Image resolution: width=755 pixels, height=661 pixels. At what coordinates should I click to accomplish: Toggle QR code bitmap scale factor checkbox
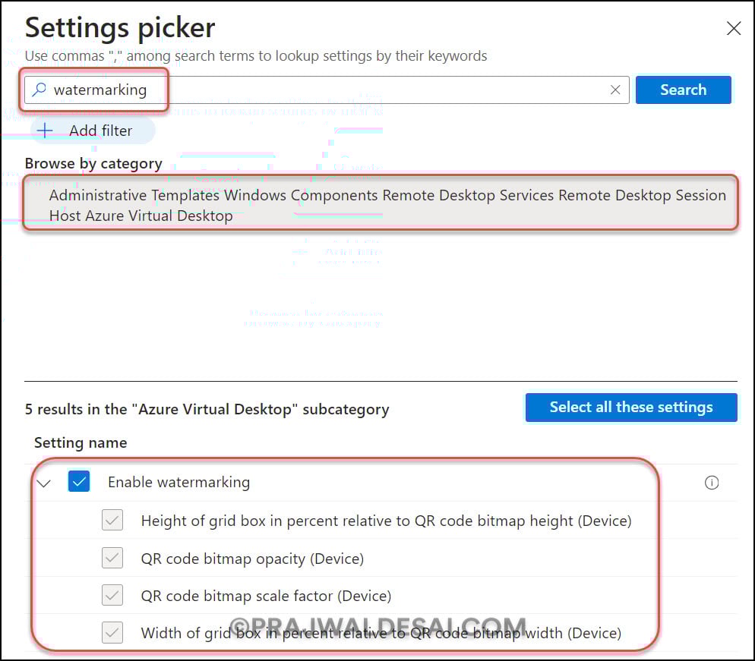tap(112, 595)
